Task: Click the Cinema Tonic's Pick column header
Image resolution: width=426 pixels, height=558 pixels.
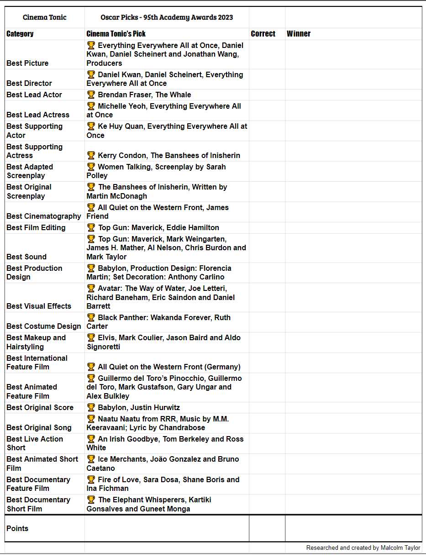Action: point(167,34)
